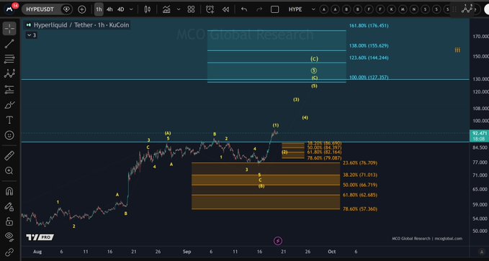Expand the favorite indicators dropdown
The width and height of the screenshot is (489, 261).
tap(179, 9)
